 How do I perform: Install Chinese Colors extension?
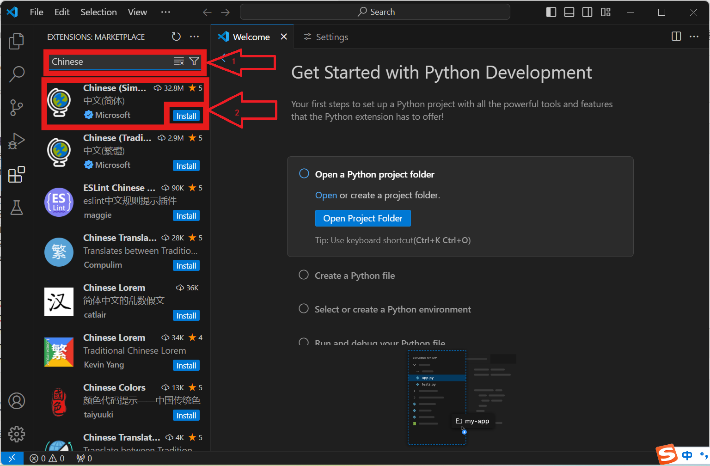[186, 416]
